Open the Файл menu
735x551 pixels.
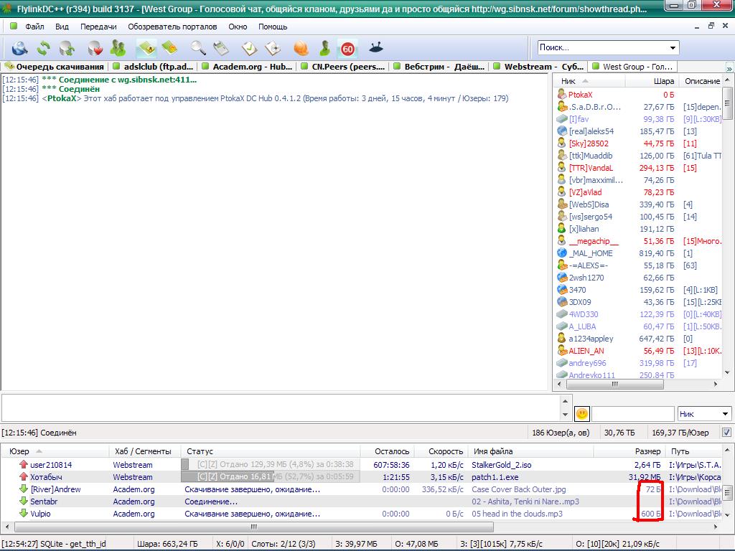[x=34, y=27]
